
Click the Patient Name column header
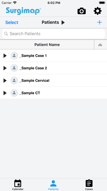pyautogui.click(x=47, y=44)
